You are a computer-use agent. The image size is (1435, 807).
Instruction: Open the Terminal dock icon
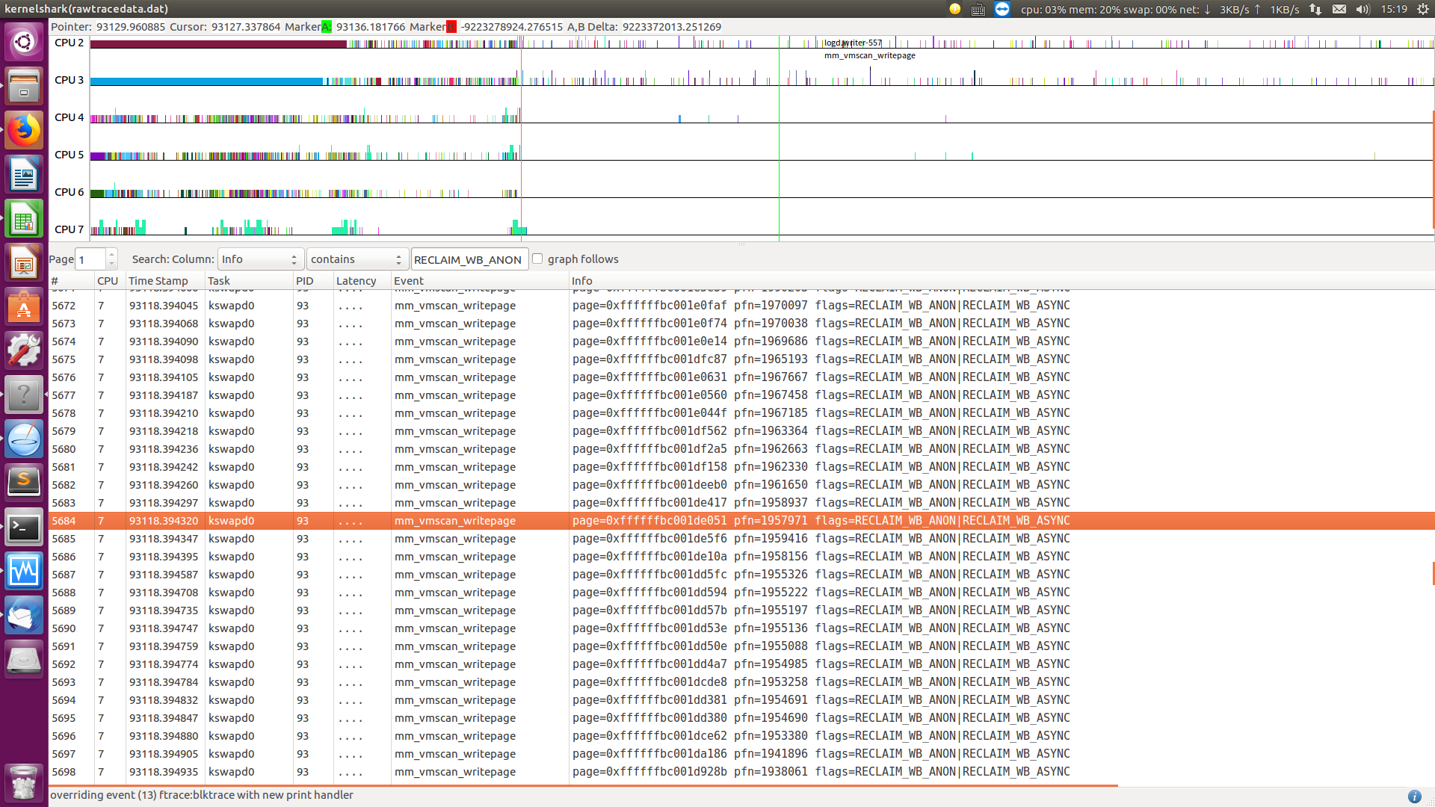tap(24, 528)
